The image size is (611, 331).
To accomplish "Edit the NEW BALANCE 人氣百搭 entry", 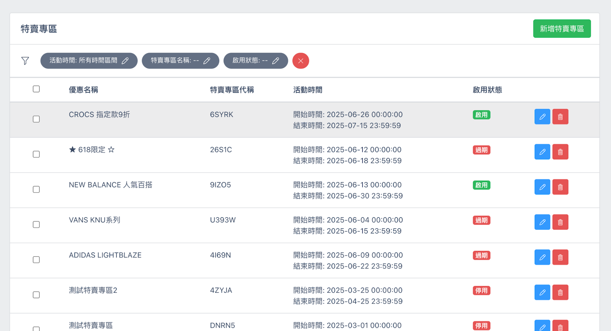I will [542, 187].
